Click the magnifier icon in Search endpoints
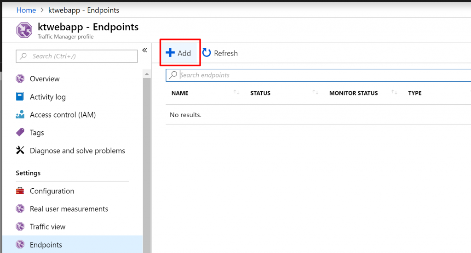This screenshot has width=471, height=253. 173,75
